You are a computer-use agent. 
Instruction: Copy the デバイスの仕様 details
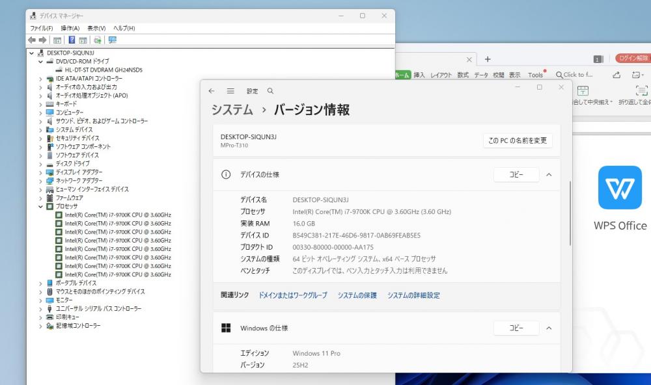516,175
